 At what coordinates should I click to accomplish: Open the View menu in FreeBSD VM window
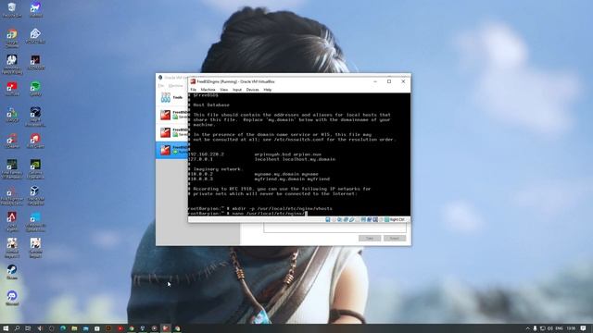pos(224,90)
